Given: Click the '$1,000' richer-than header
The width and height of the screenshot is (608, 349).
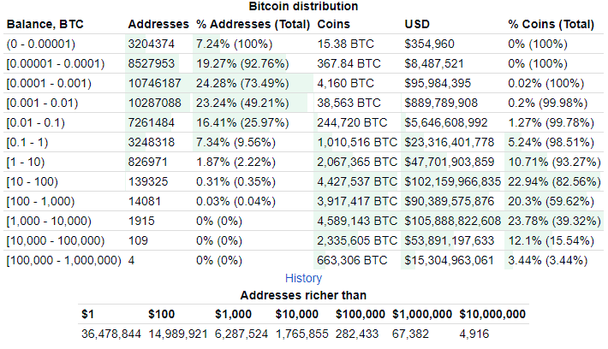Looking at the screenshot, I should click(x=233, y=314).
